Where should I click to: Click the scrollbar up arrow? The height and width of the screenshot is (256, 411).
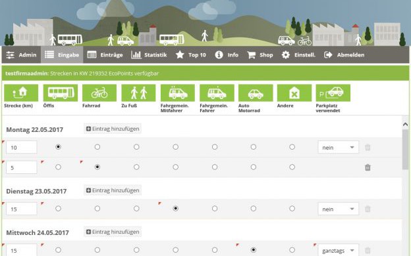point(405,124)
